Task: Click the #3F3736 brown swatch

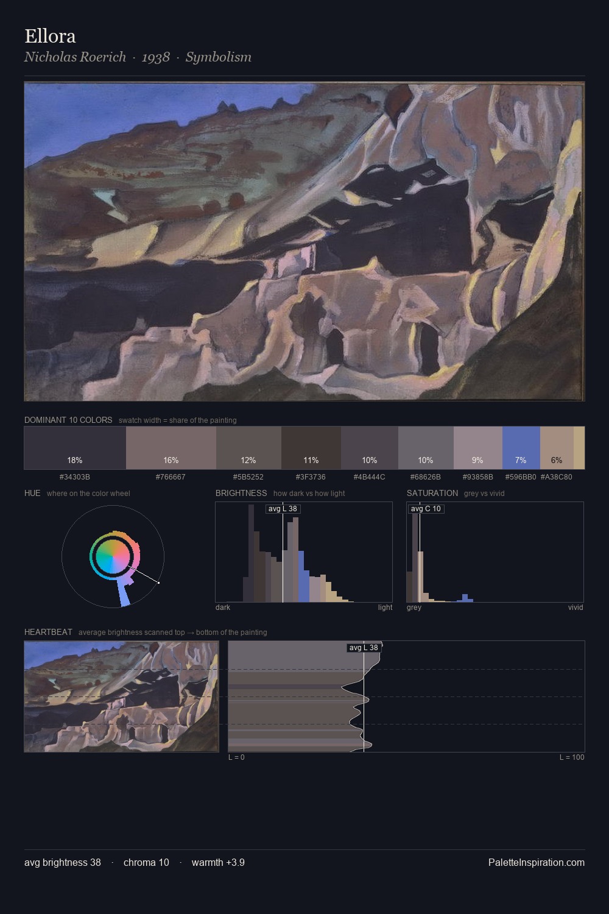Action: point(311,448)
